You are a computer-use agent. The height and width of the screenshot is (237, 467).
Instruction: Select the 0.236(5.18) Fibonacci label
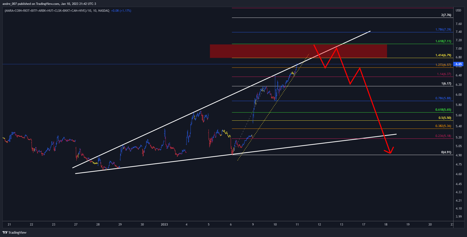[x=443, y=136]
